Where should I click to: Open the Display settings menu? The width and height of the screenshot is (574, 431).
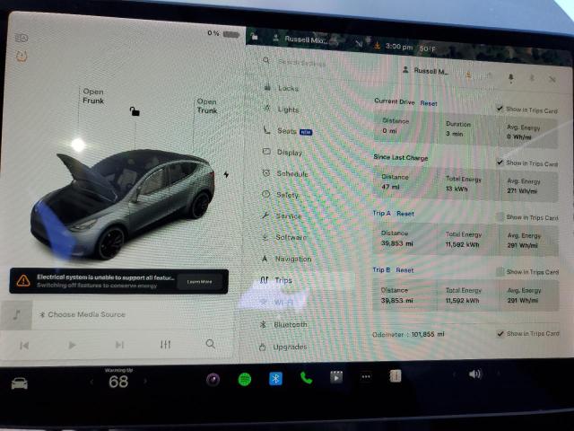[x=283, y=152]
